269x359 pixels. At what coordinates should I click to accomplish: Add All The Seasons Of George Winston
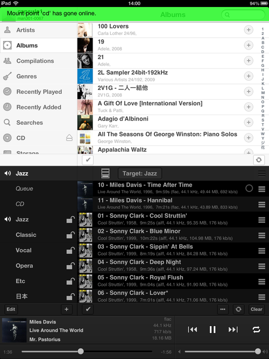pos(249,138)
